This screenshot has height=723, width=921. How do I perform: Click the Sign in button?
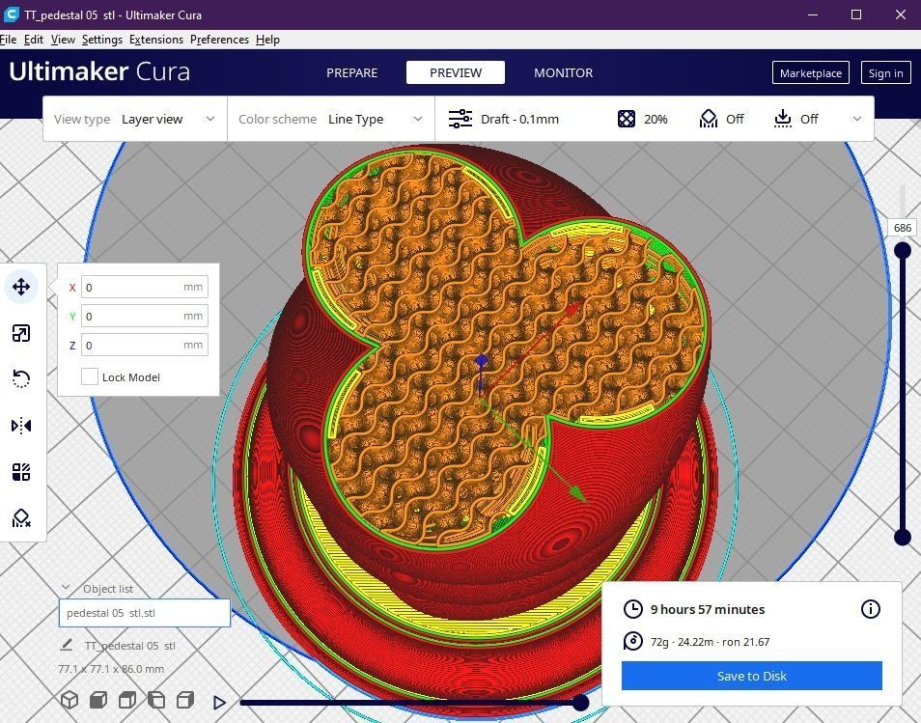[x=885, y=72]
